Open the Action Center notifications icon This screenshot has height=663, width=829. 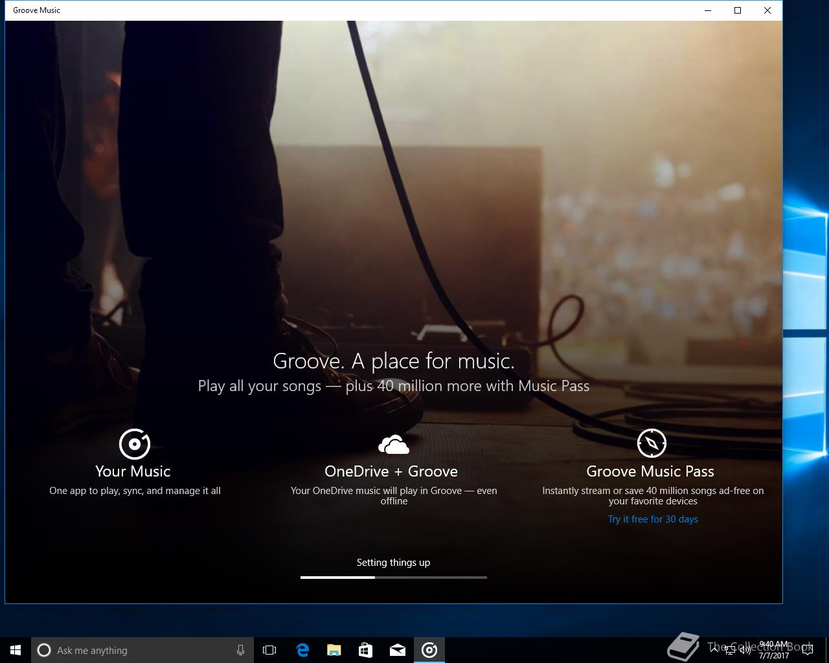(x=808, y=650)
